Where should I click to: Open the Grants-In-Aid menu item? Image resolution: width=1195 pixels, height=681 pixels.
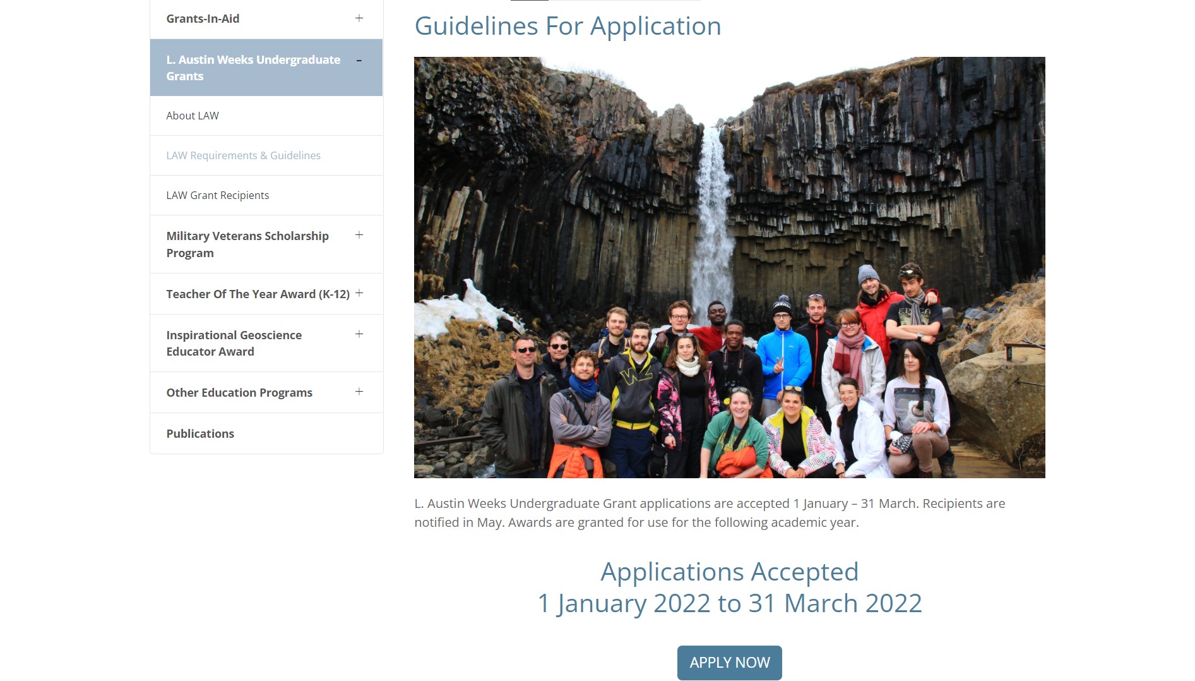203,19
